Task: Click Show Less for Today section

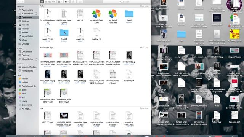Action: (144, 6)
